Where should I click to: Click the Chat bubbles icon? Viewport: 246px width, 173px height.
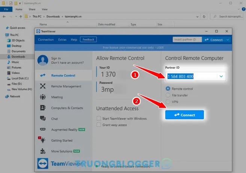[43, 118]
